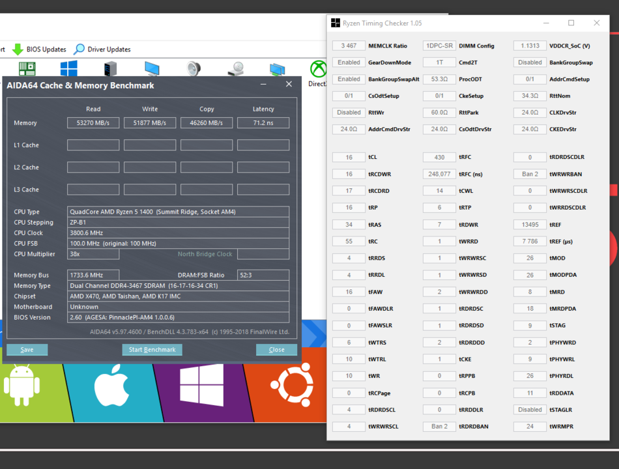Close the benchmark using Close button
The height and width of the screenshot is (469, 619).
pyautogui.click(x=276, y=350)
